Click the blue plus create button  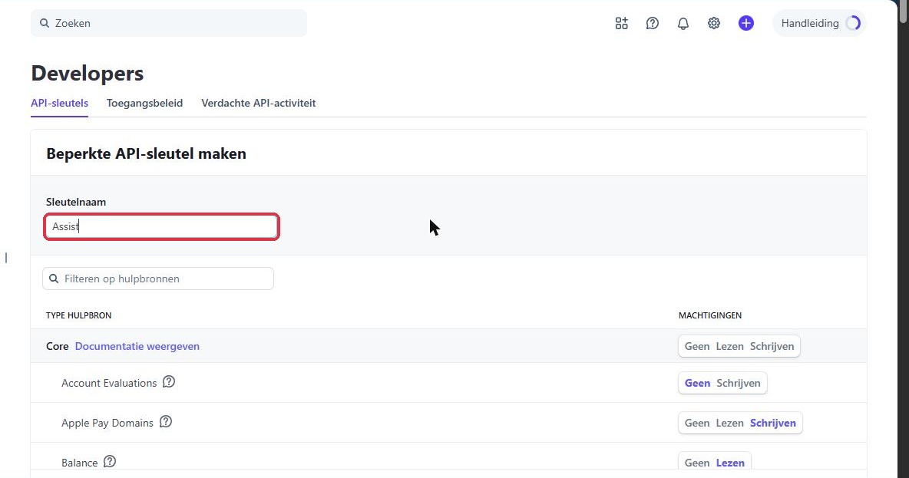pos(746,23)
